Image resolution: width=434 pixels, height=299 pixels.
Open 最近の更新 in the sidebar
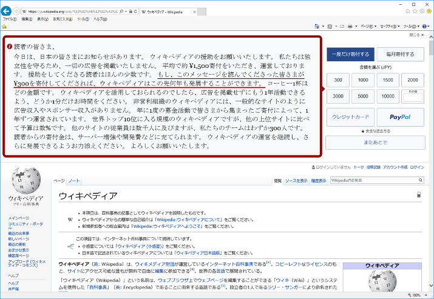click(x=17, y=244)
